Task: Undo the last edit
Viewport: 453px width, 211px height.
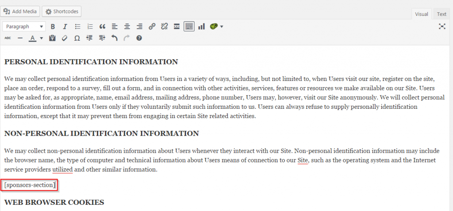Action: click(x=115, y=38)
